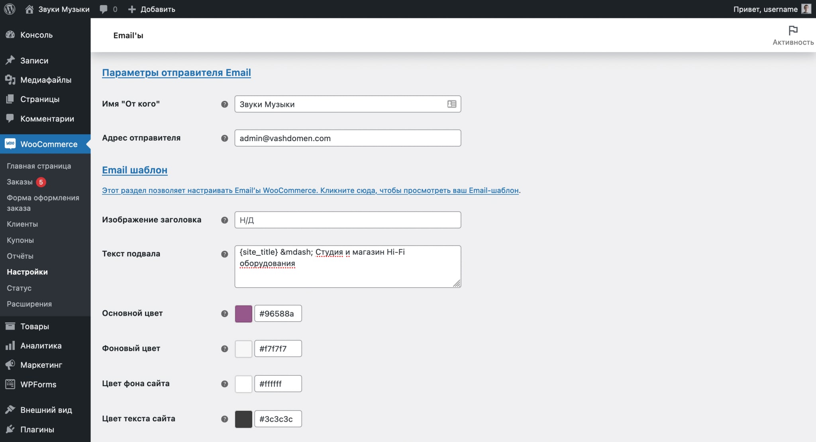Click the plus icon next to Добавить
The width and height of the screenshot is (816, 442).
pos(132,9)
